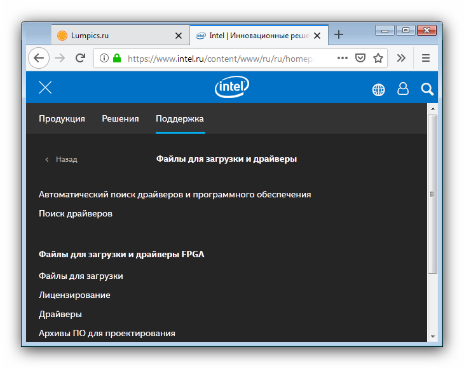464x368 pixels.
Task: Click the vertical scrollbar thumb
Action: click(x=433, y=194)
